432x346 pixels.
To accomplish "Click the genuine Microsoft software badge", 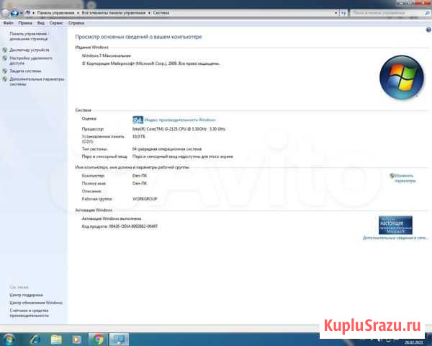I will (395, 224).
